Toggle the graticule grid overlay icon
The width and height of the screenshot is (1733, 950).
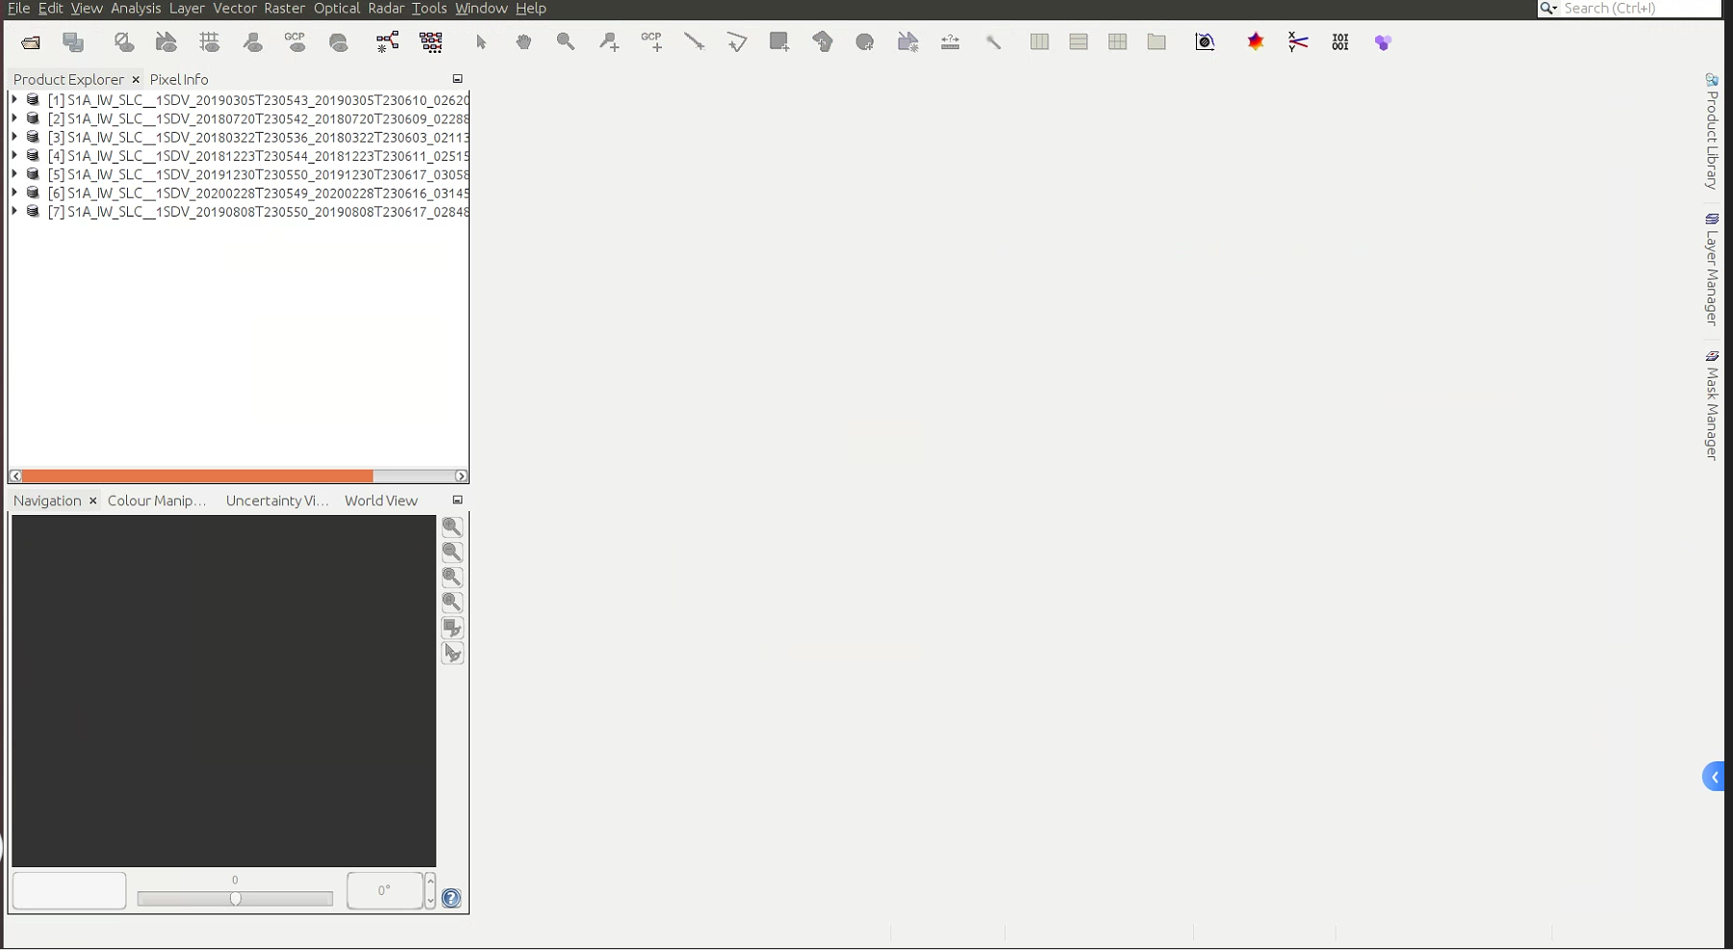tap(210, 42)
